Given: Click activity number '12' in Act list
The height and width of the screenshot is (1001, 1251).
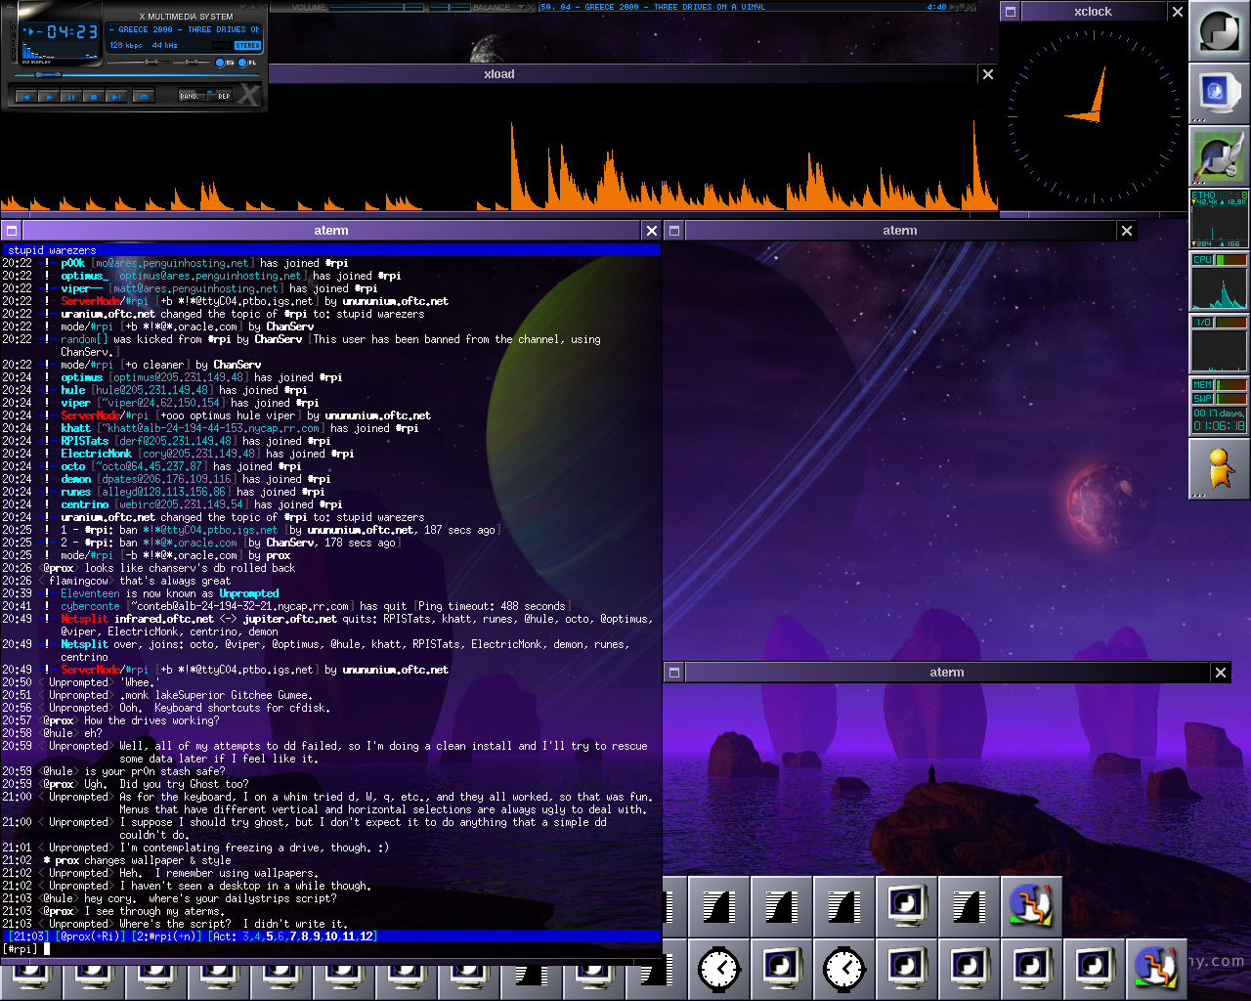Looking at the screenshot, I should point(367,936).
